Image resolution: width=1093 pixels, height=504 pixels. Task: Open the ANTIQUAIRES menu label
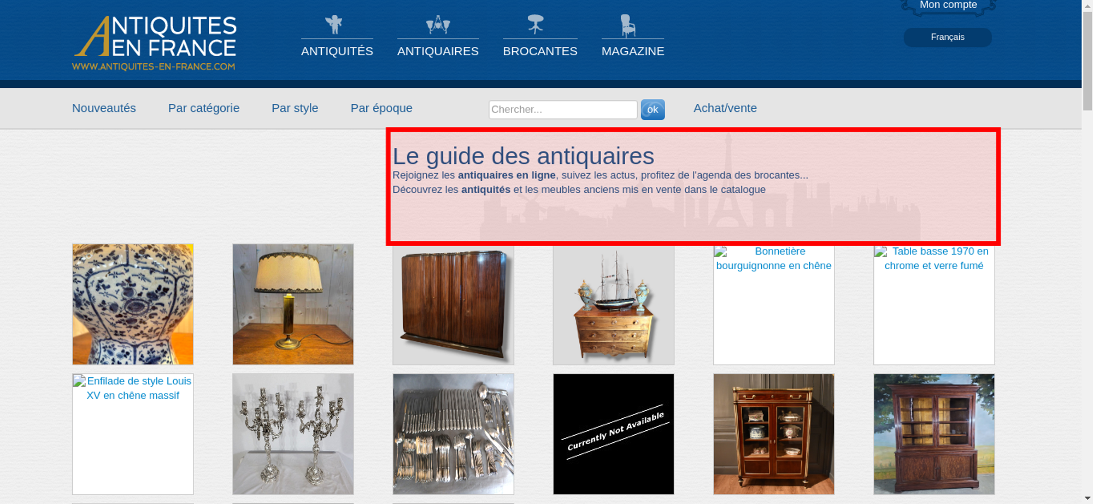click(438, 51)
